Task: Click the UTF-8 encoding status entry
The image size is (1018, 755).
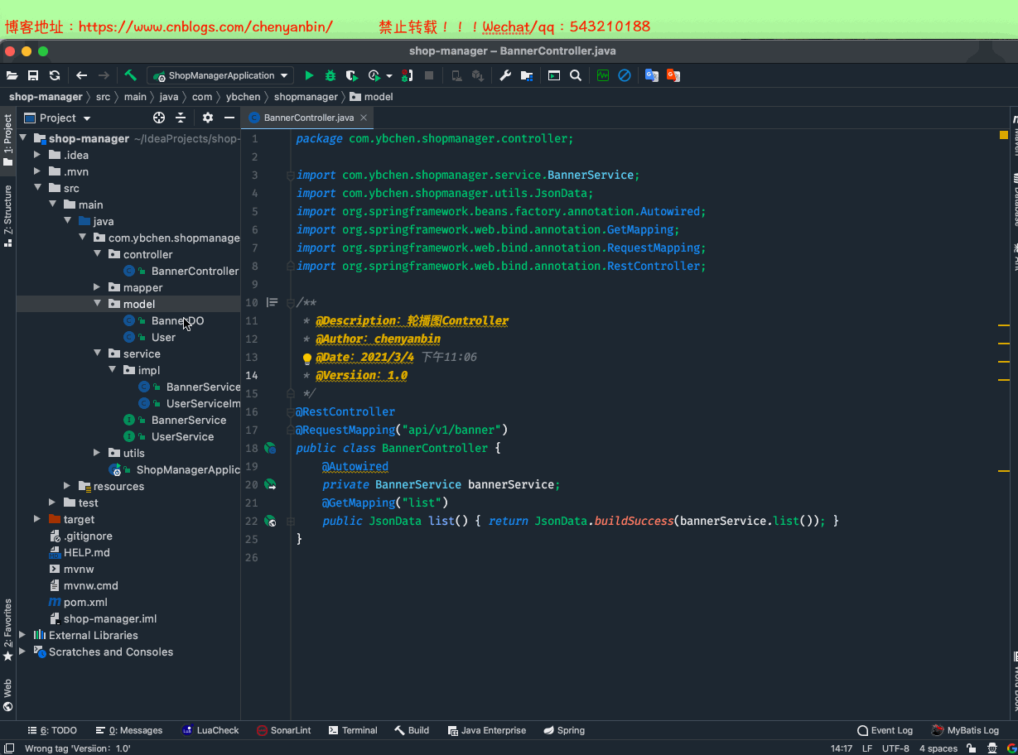Action: tap(895, 748)
